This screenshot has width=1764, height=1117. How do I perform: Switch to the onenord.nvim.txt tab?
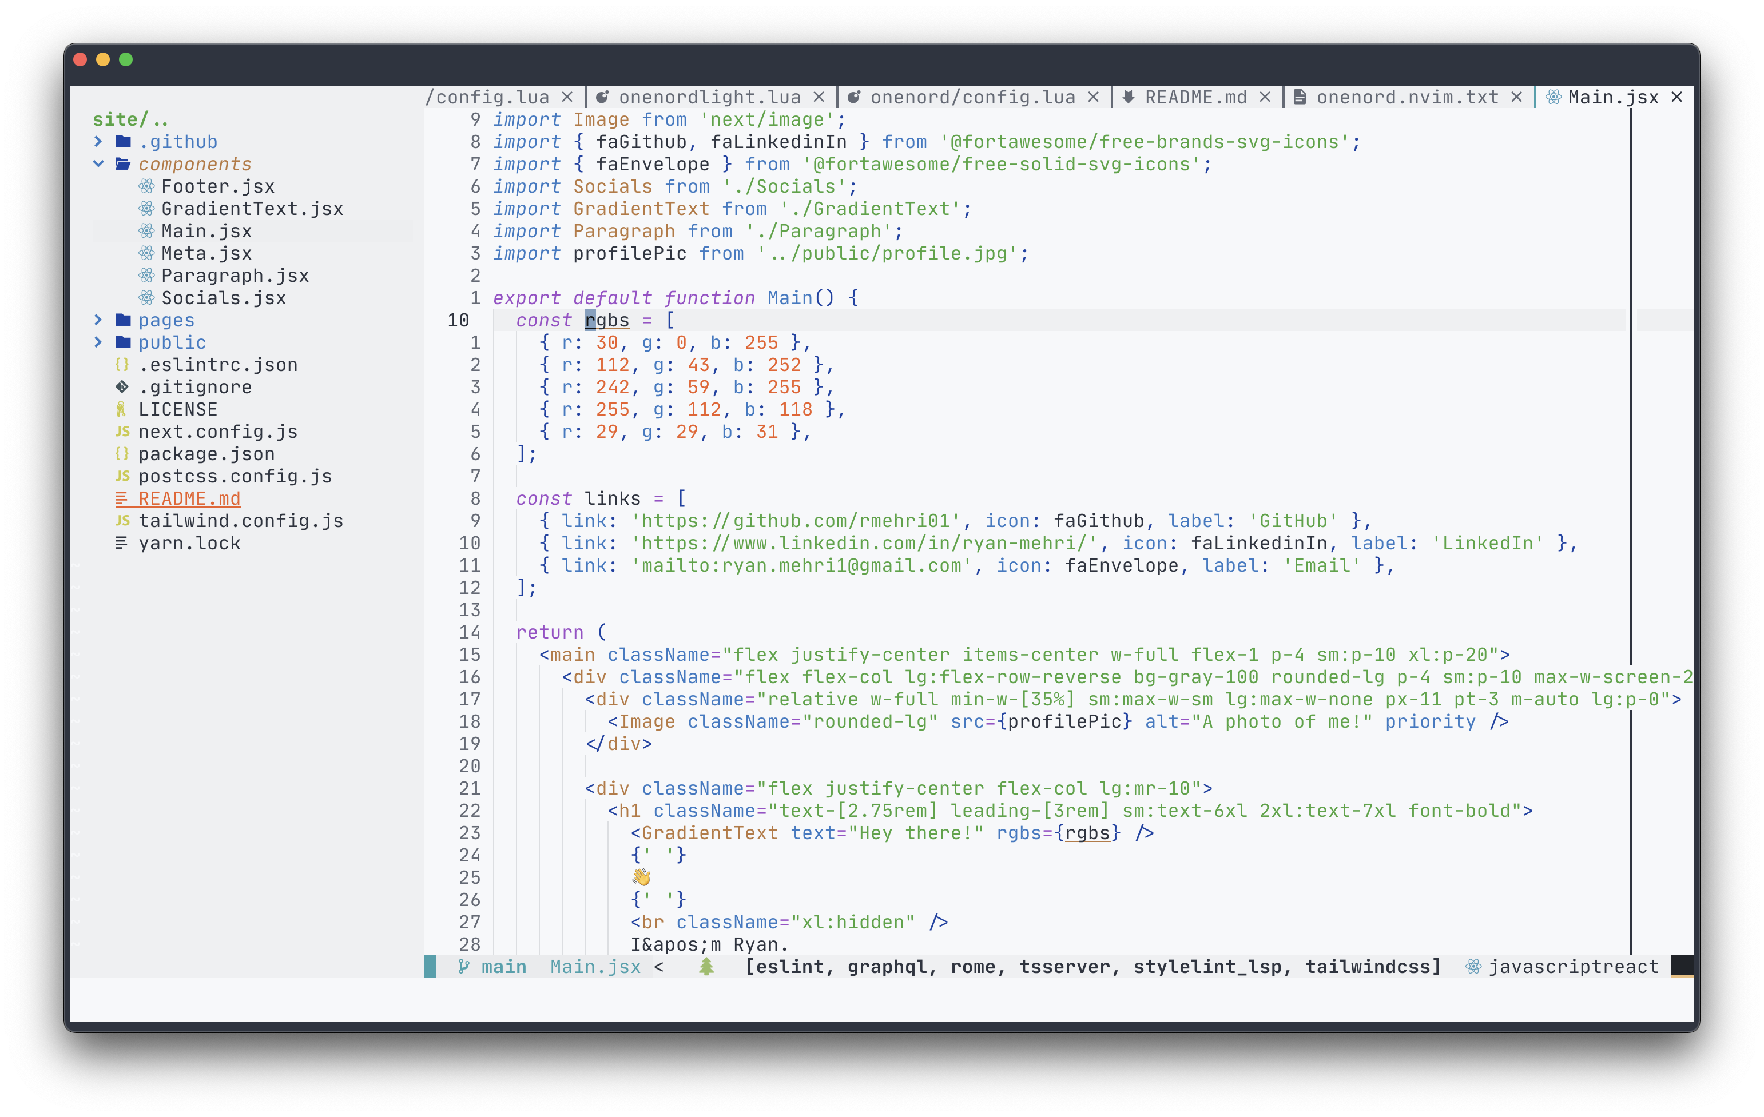click(x=1407, y=97)
